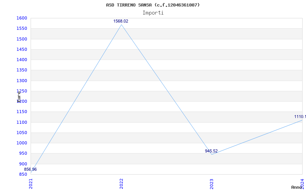Click the Importi subtitle
This screenshot has width=306, height=191.
coord(153,13)
